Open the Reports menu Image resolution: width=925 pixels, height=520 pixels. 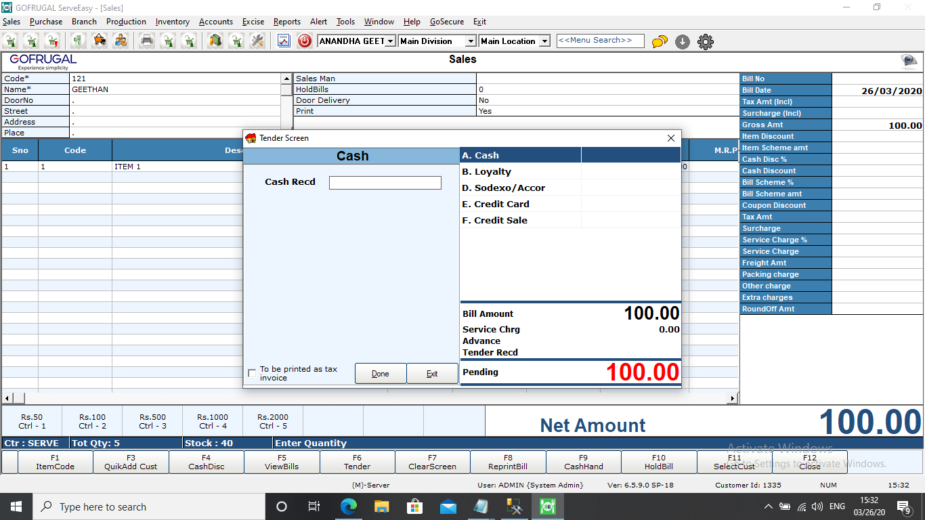point(287,22)
